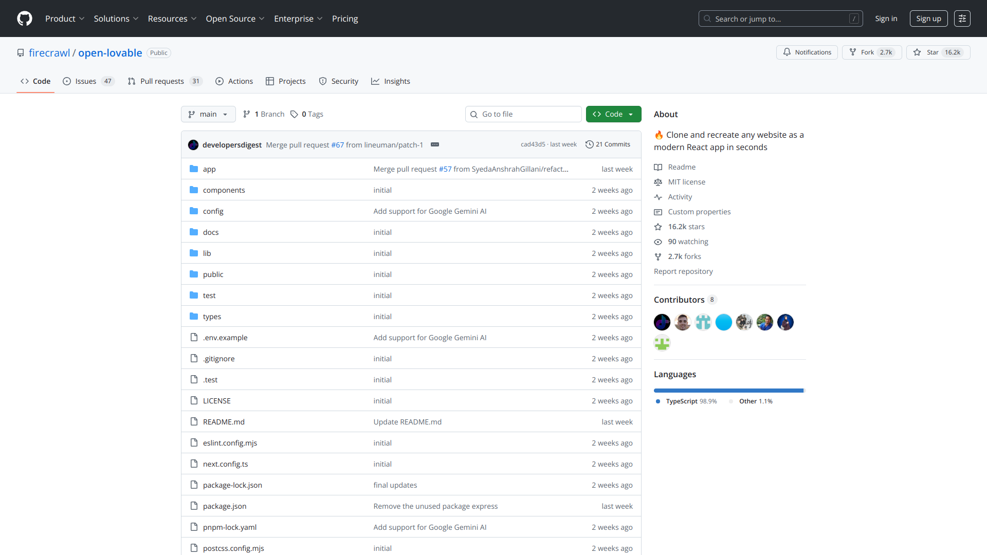987x555 pixels.
Task: Open the Solutions navigation menu
Action: pos(116,18)
